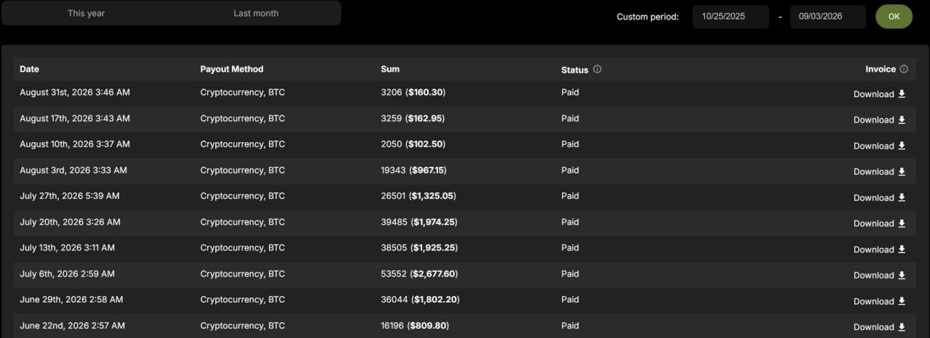Click the Invoice column info icon
The height and width of the screenshot is (338, 930).
pos(904,70)
